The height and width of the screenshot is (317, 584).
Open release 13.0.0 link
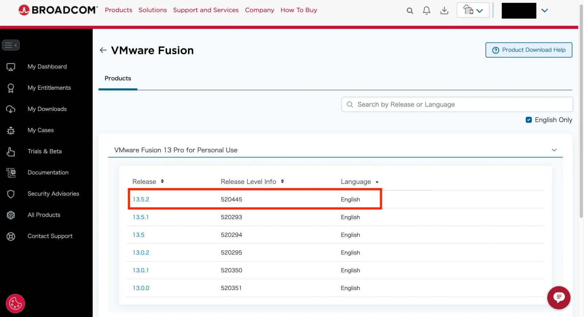(x=141, y=288)
